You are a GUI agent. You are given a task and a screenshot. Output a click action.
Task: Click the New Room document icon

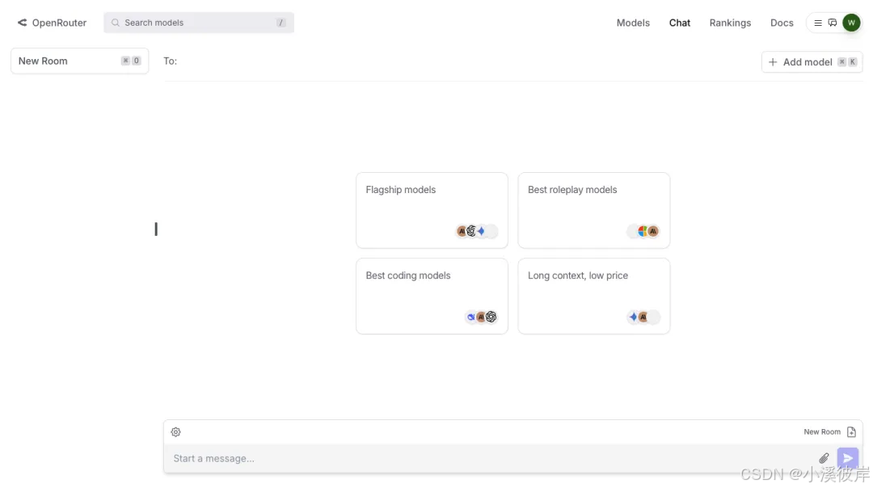[x=851, y=431]
